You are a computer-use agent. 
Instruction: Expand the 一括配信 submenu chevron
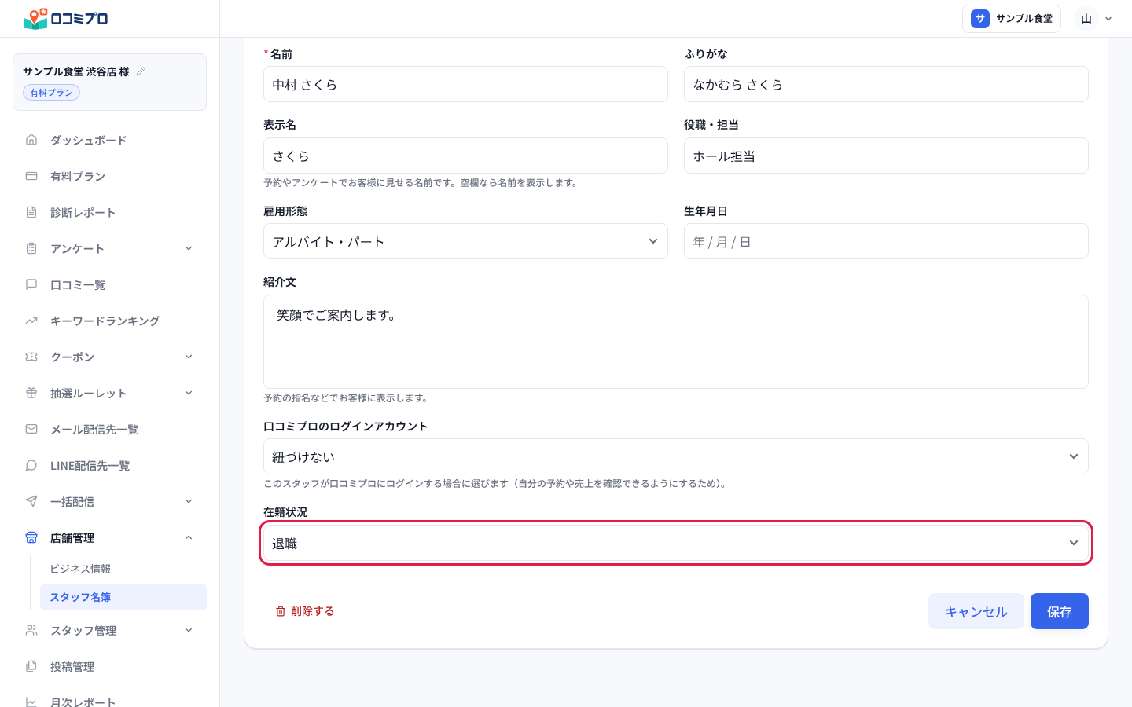189,501
